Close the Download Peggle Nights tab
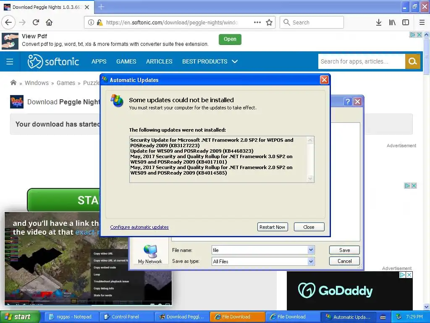 (x=87, y=7)
